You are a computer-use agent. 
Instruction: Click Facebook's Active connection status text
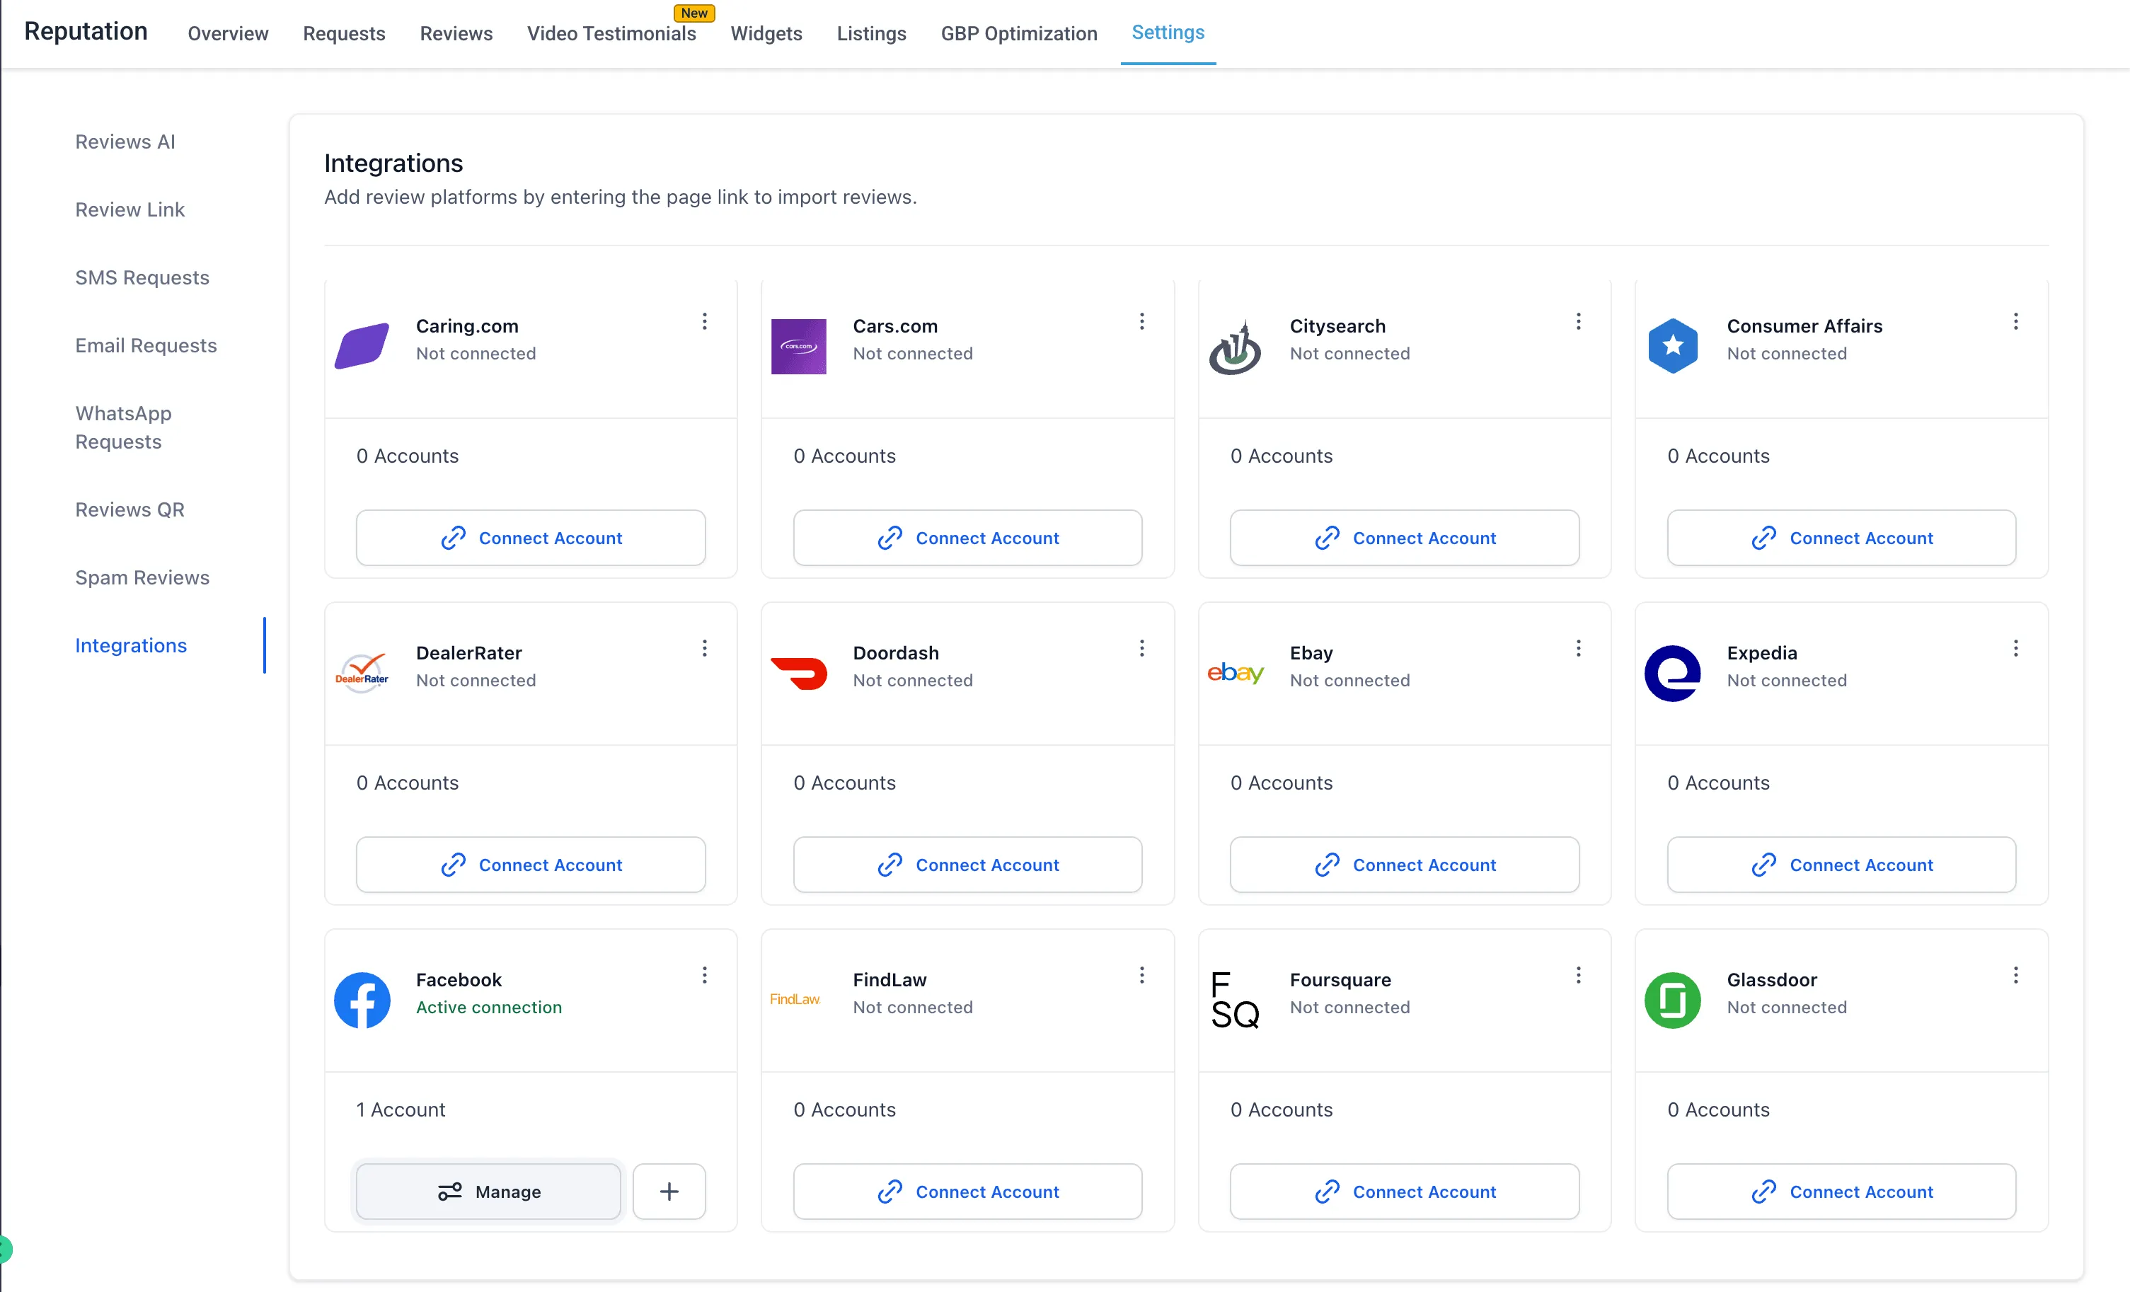[488, 1007]
